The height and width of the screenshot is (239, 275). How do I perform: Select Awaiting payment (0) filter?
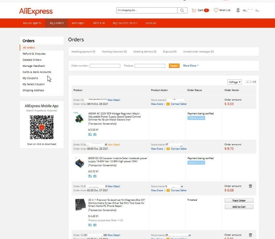click(x=83, y=52)
